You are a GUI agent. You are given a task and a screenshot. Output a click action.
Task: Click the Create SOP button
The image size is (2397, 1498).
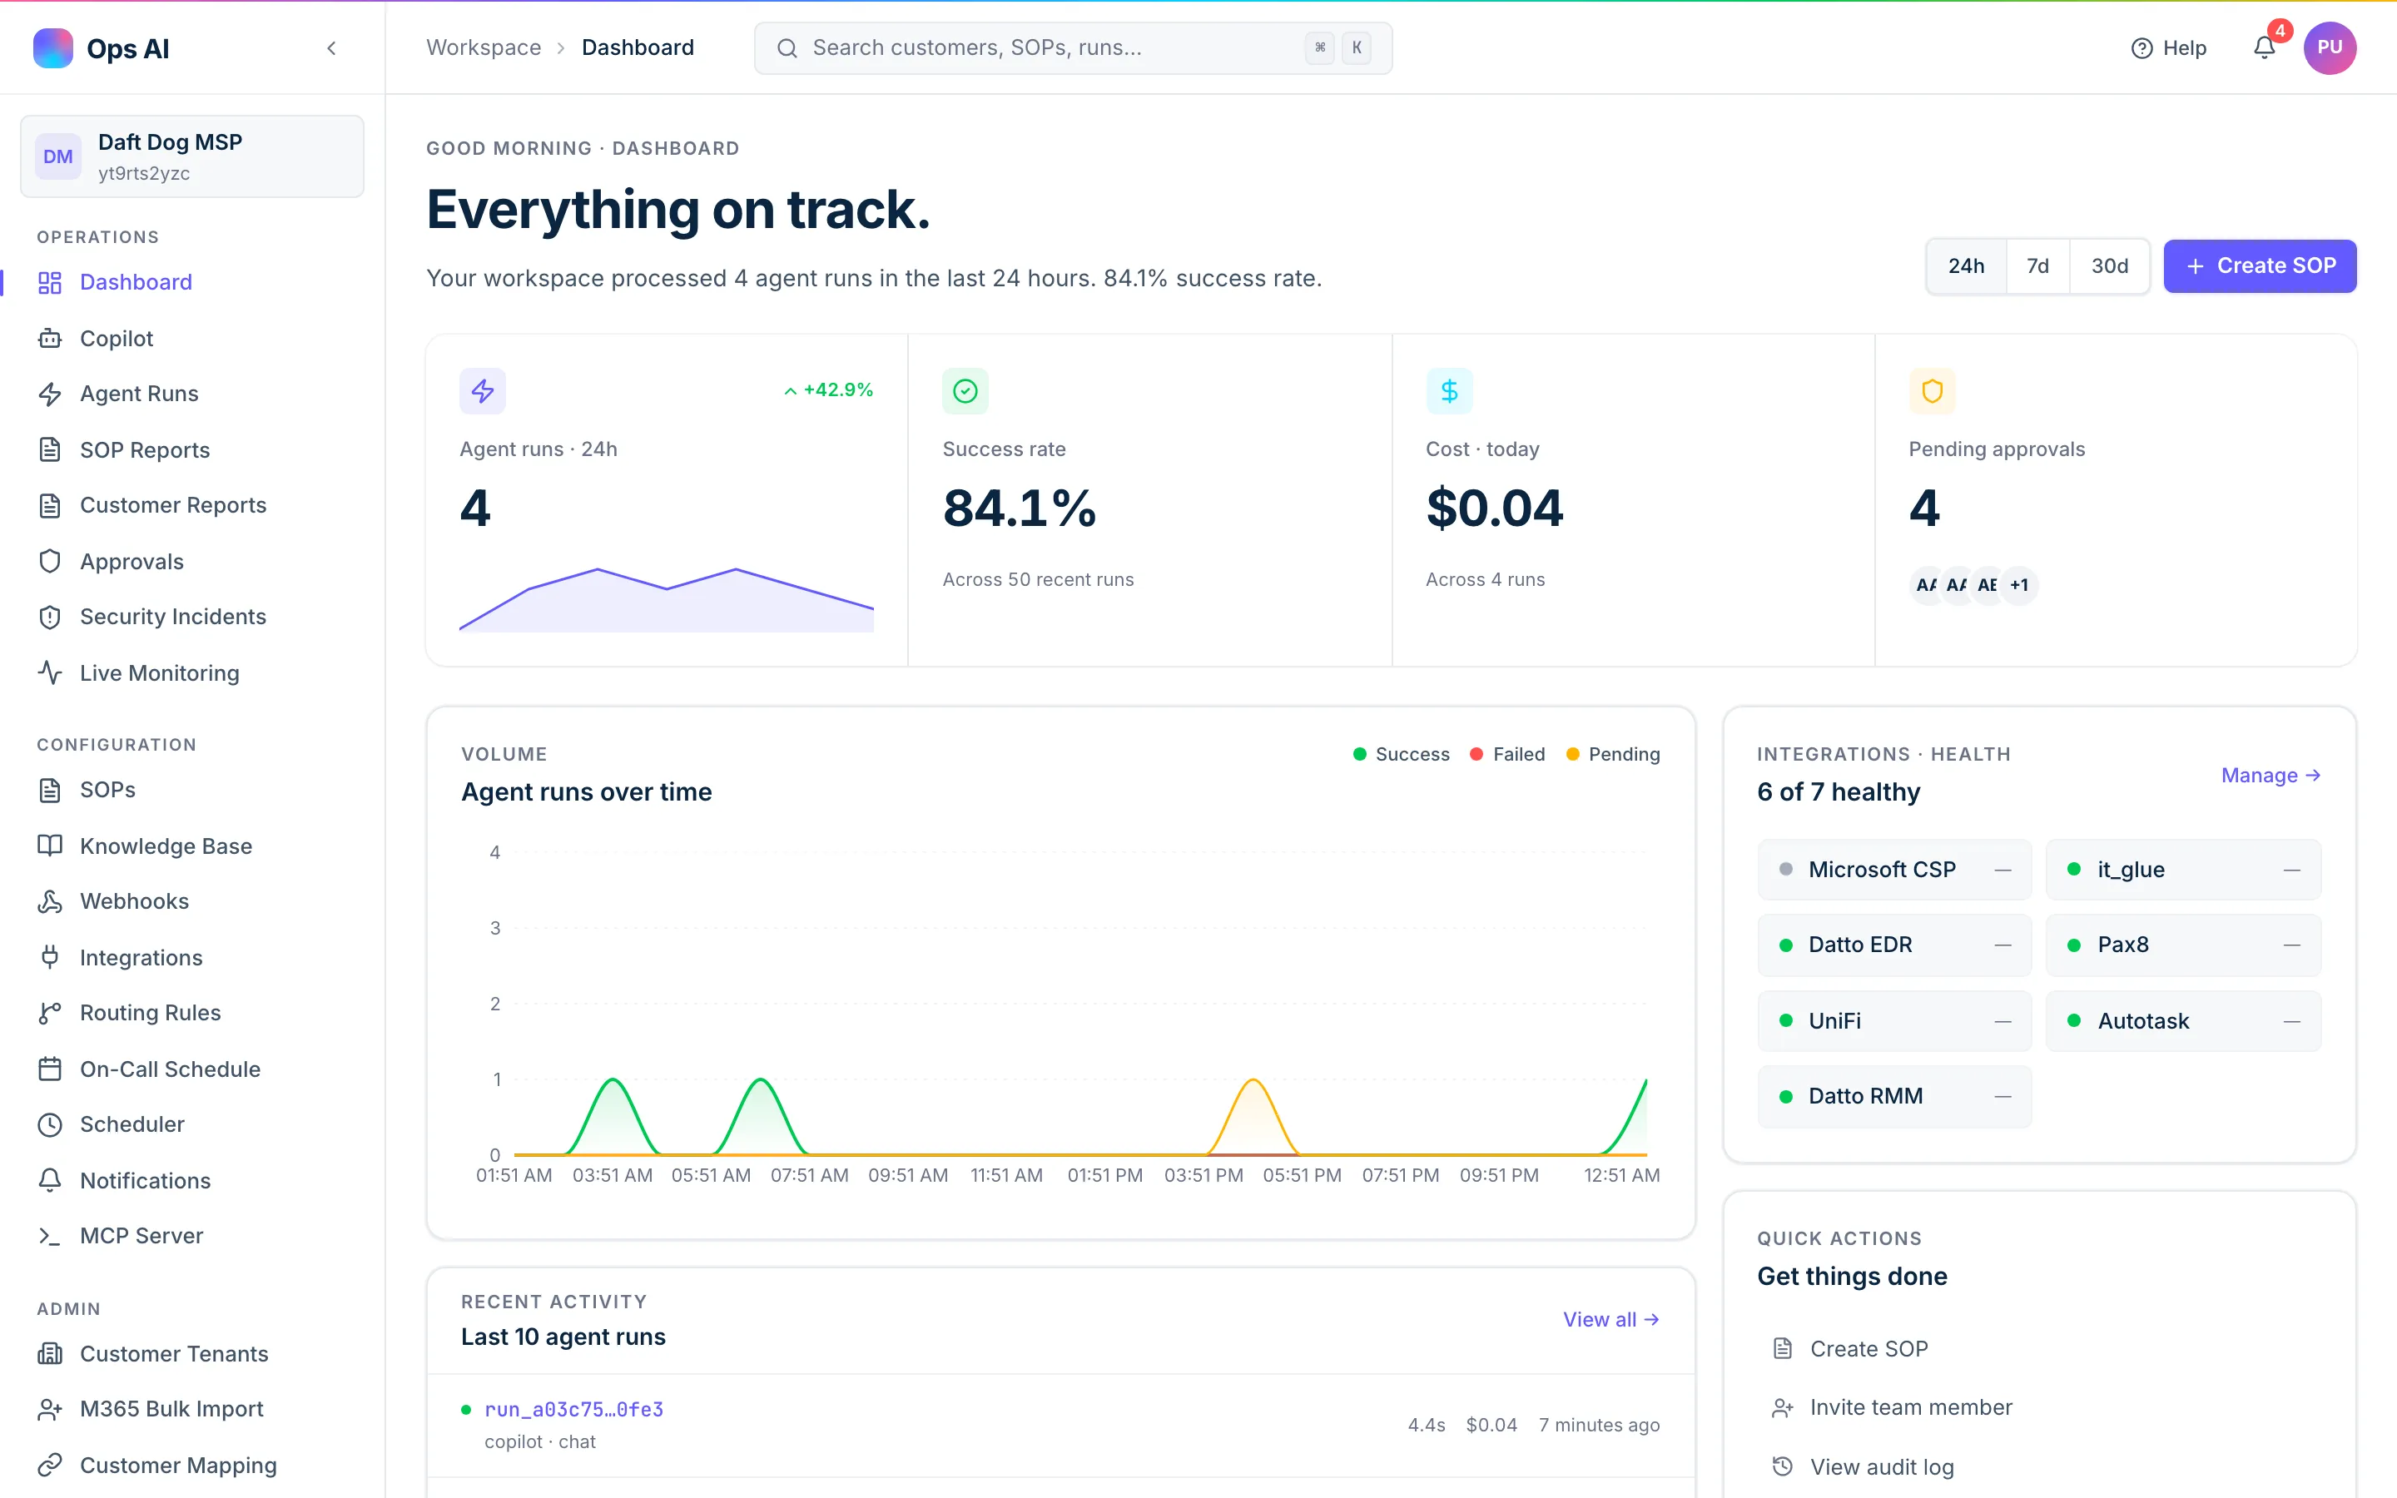[x=2260, y=265]
